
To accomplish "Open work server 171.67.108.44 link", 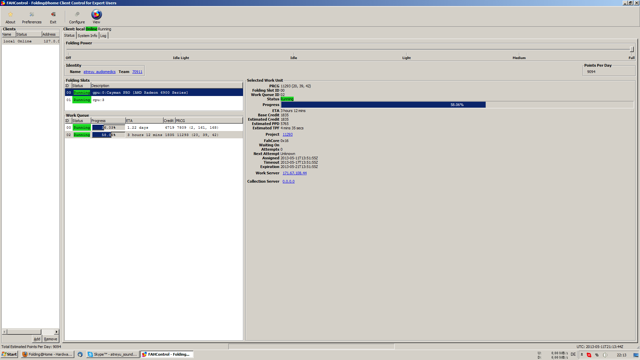I will 294,173.
